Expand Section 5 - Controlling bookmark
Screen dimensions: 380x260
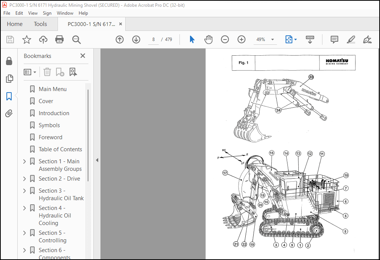point(24,233)
